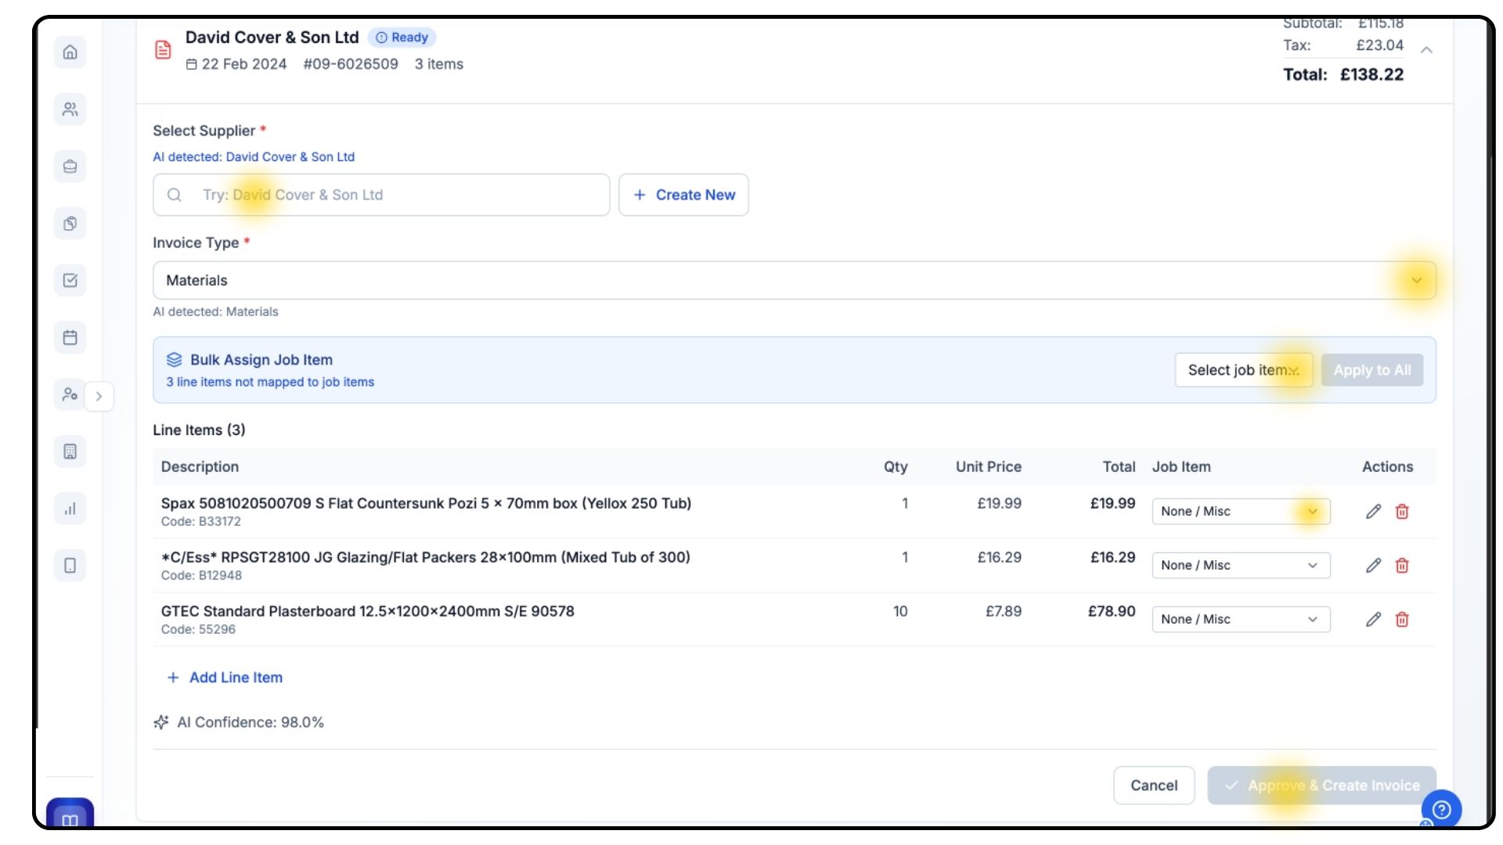Delete the Glazing/Flat Packers line item
The image size is (1503, 845).
1402,566
